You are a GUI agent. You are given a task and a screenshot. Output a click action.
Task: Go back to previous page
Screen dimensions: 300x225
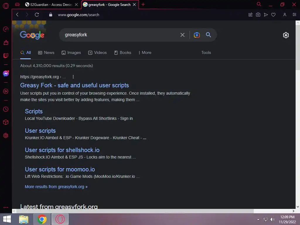coord(17,15)
